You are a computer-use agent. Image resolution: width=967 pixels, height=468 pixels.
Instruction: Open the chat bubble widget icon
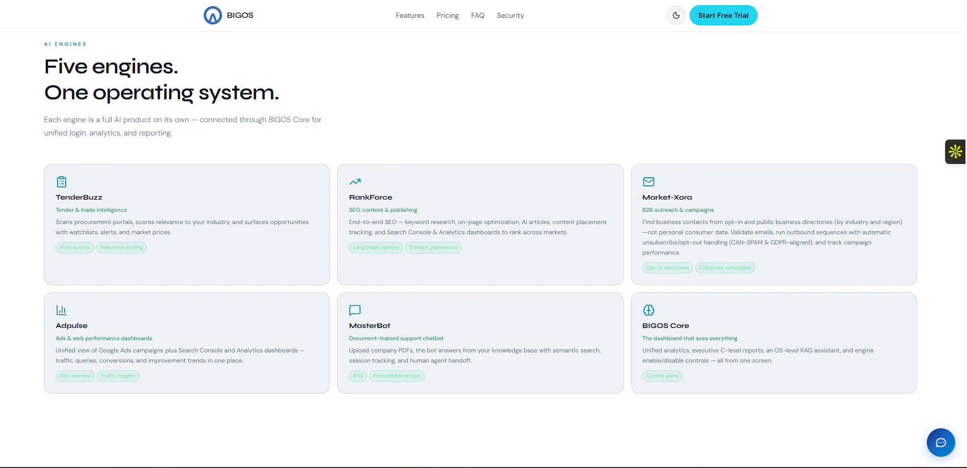pos(941,443)
